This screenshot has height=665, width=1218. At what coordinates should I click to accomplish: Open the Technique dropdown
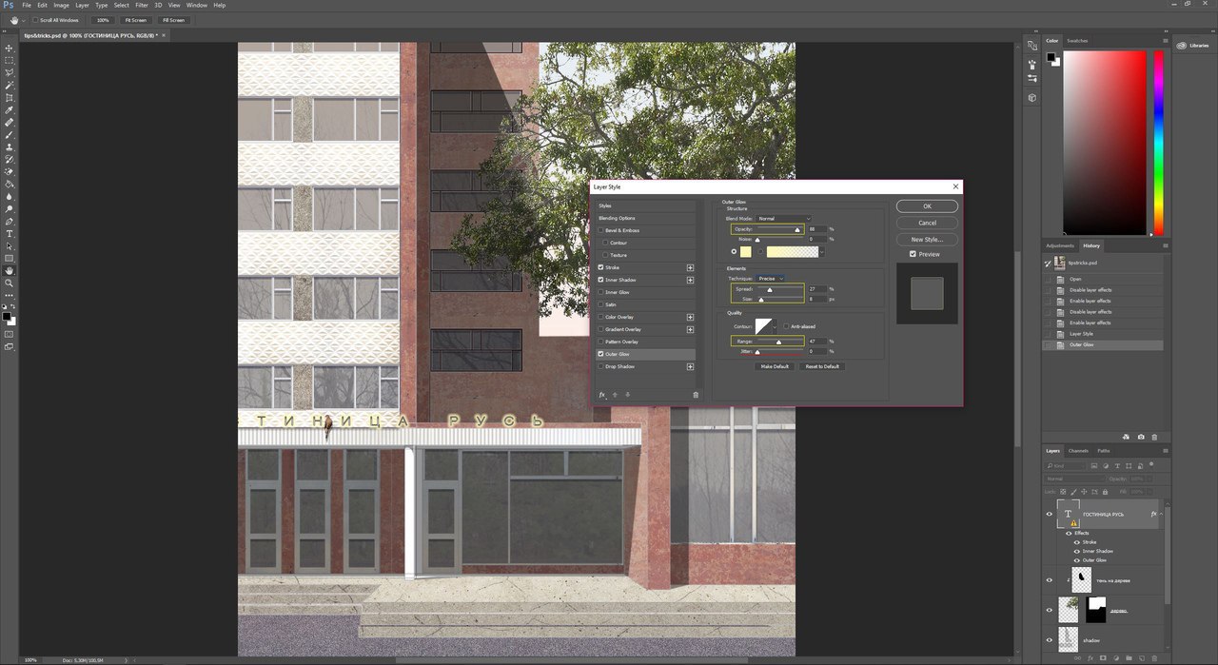770,279
